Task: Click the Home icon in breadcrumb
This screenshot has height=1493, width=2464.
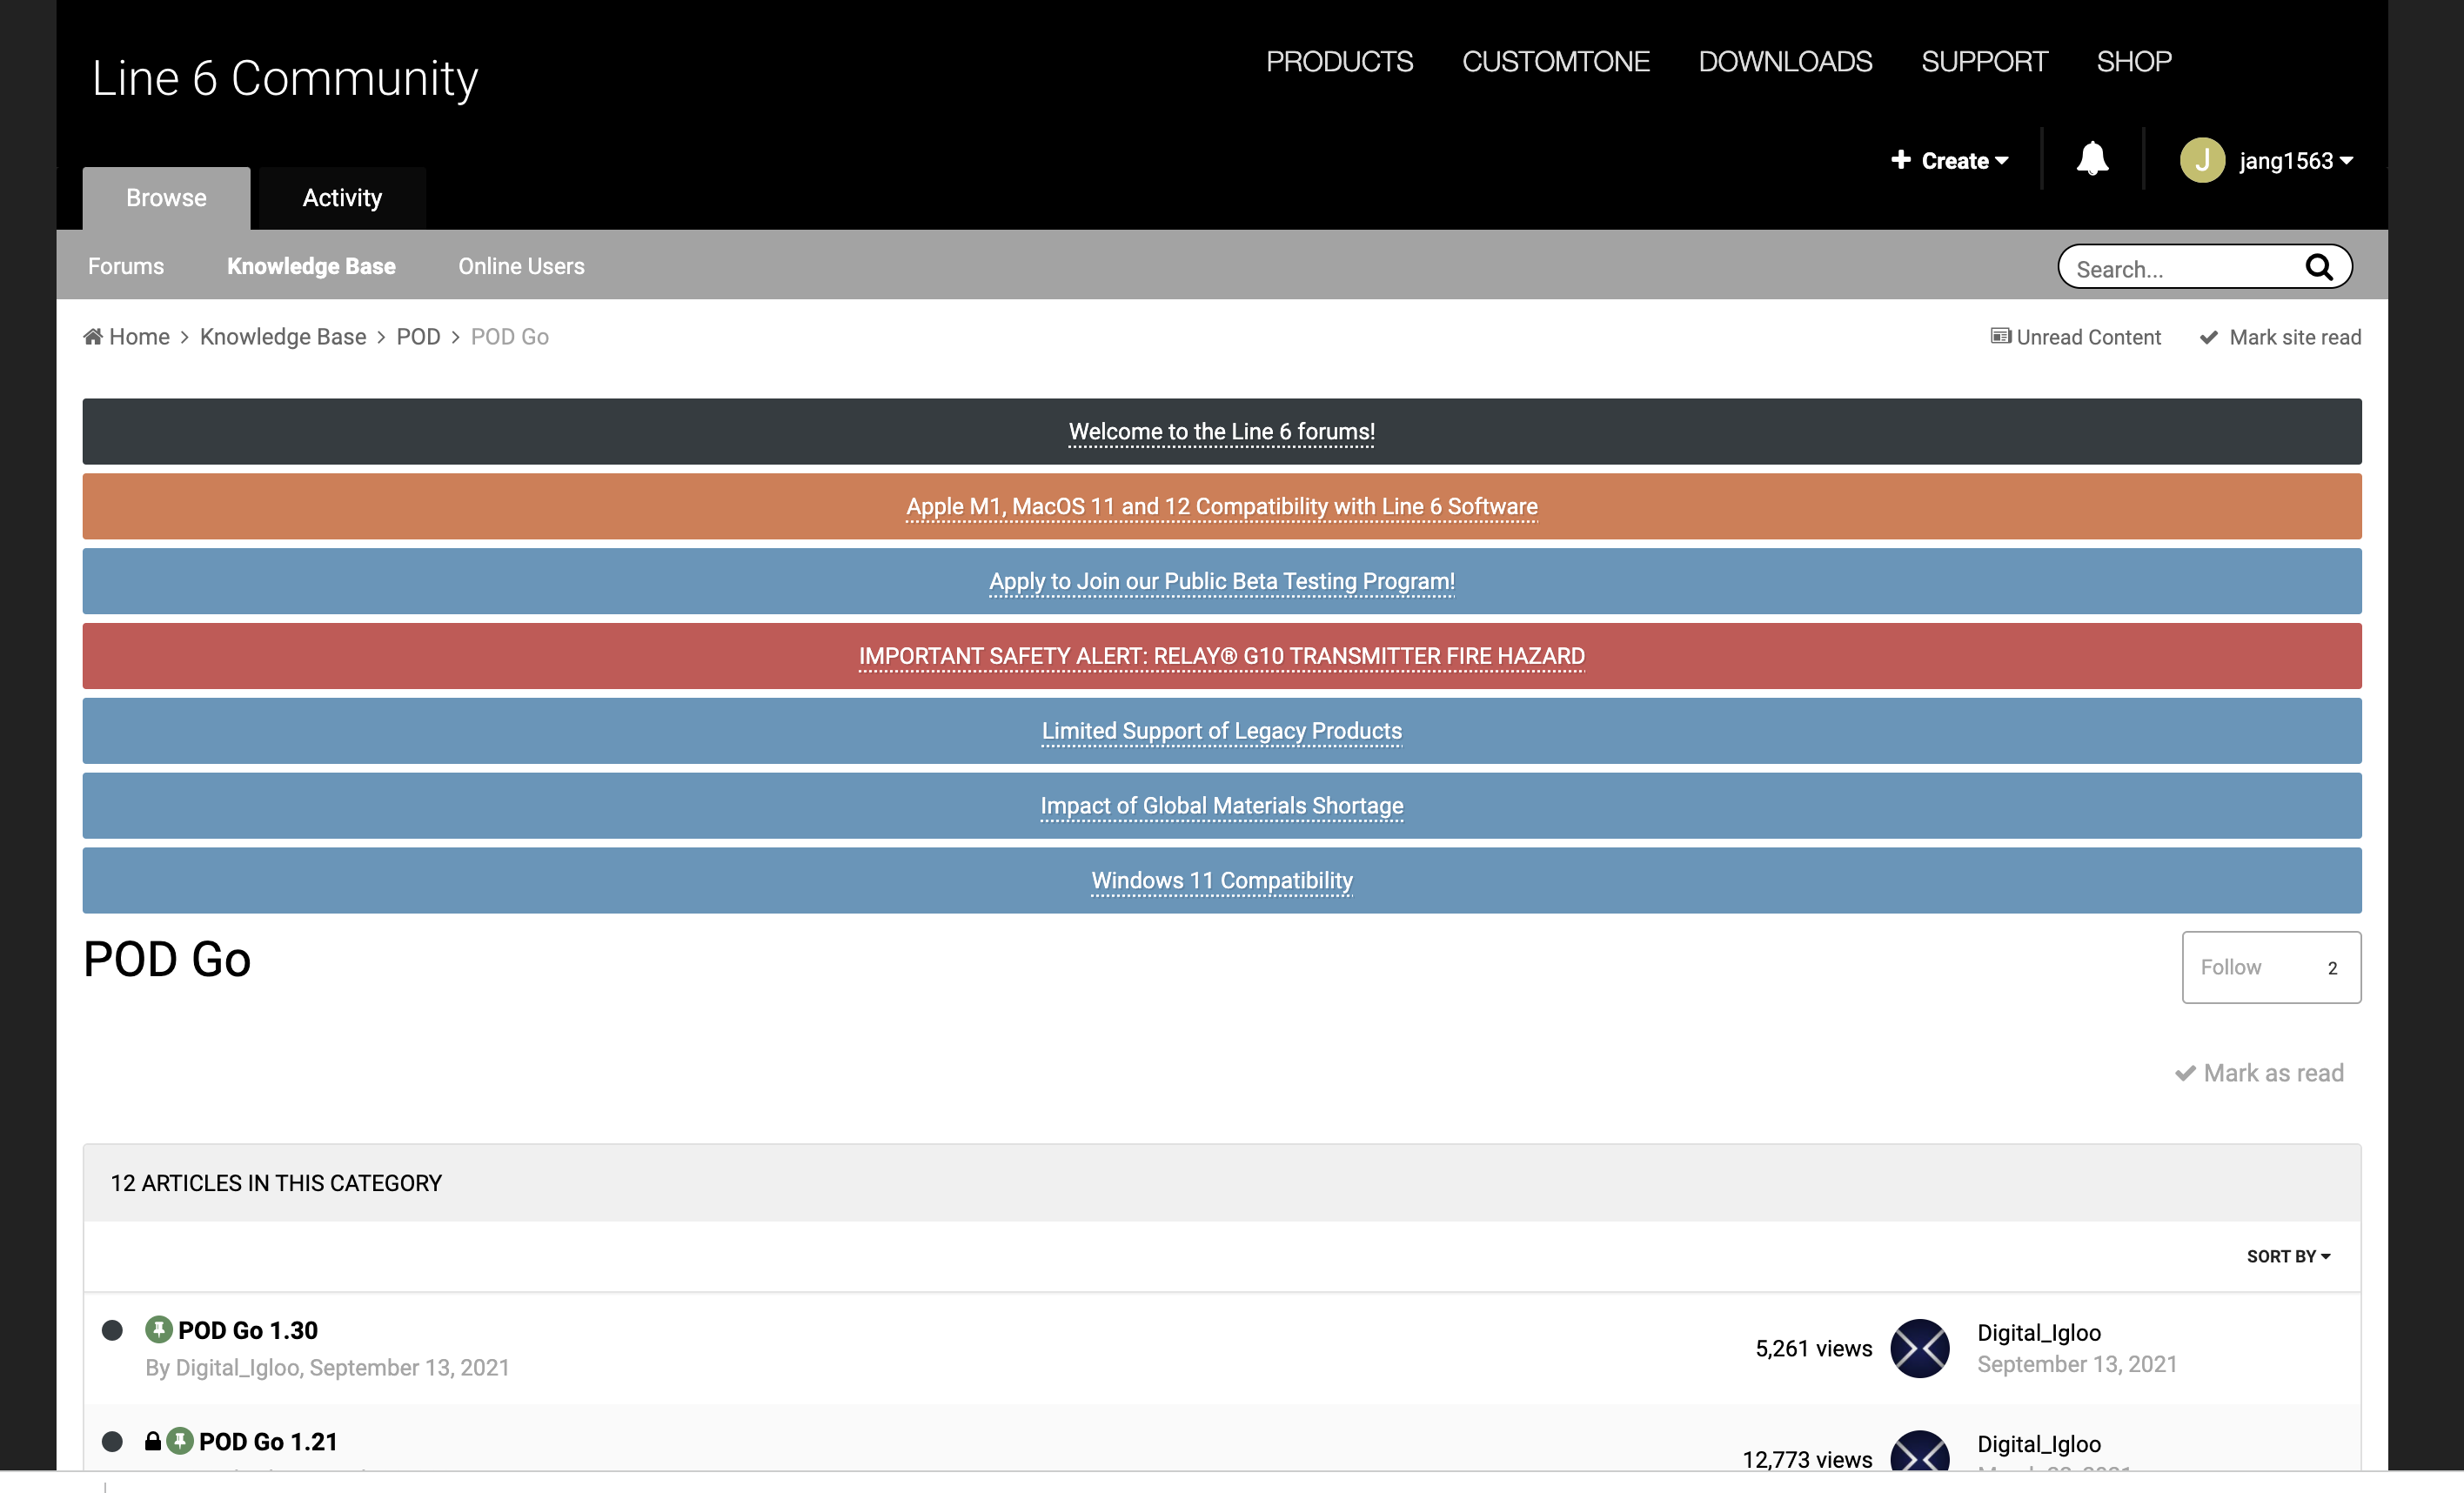Action: [93, 336]
